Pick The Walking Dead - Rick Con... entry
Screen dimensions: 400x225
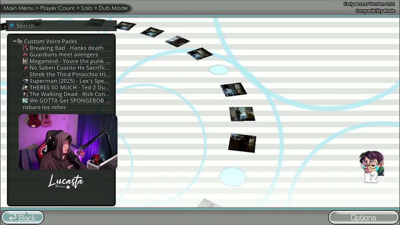click(x=69, y=94)
